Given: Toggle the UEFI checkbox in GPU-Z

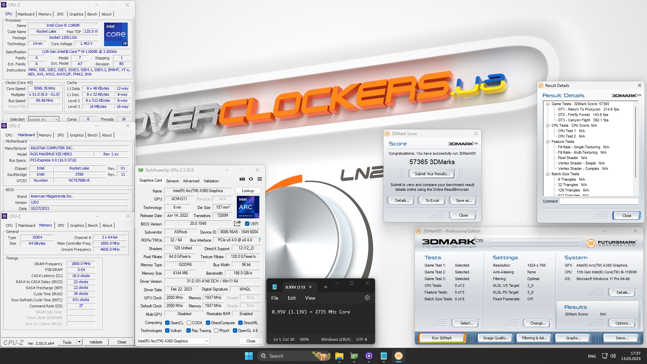Looking at the screenshot, I should tap(247, 224).
